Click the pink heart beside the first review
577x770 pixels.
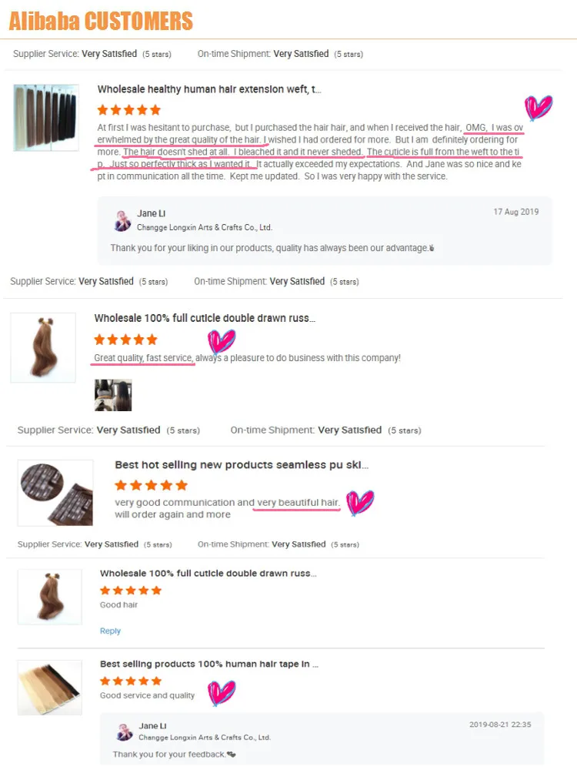[x=539, y=108]
